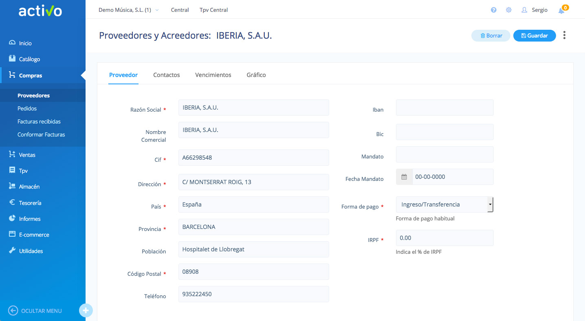Click the Bic input field
The image size is (585, 321).
(444, 132)
